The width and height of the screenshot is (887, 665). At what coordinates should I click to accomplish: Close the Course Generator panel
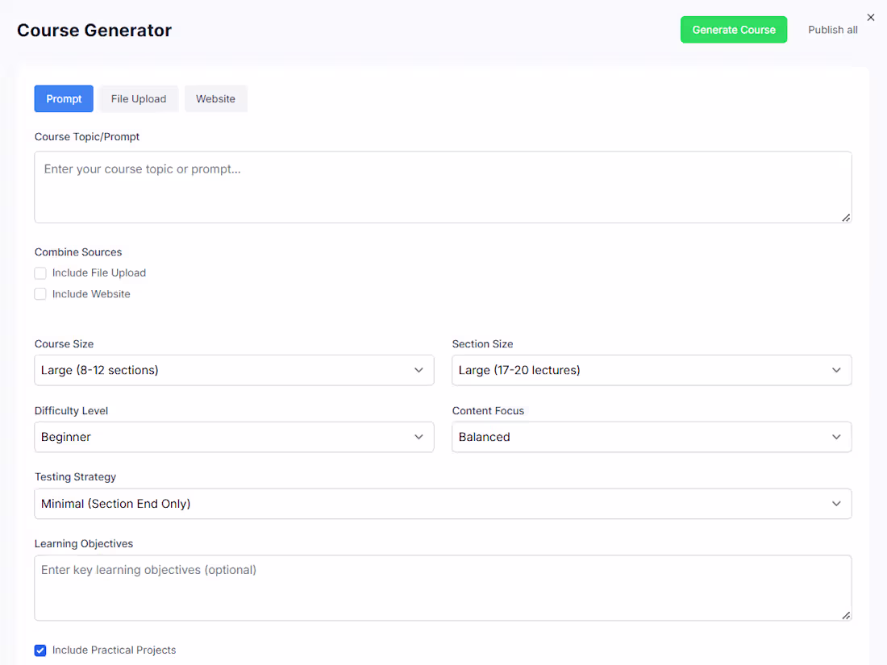click(871, 17)
